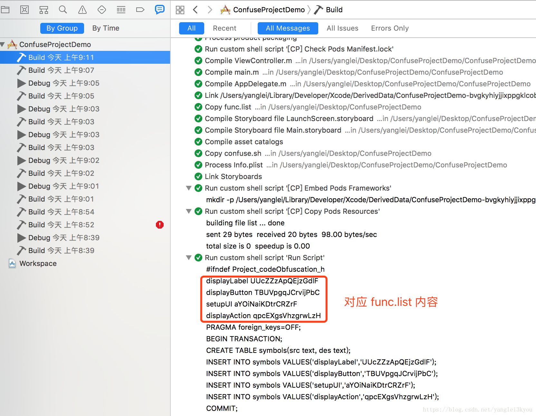Click the green checkmark beside Link Storyboards
This screenshot has width=536, height=416.
coord(198,176)
